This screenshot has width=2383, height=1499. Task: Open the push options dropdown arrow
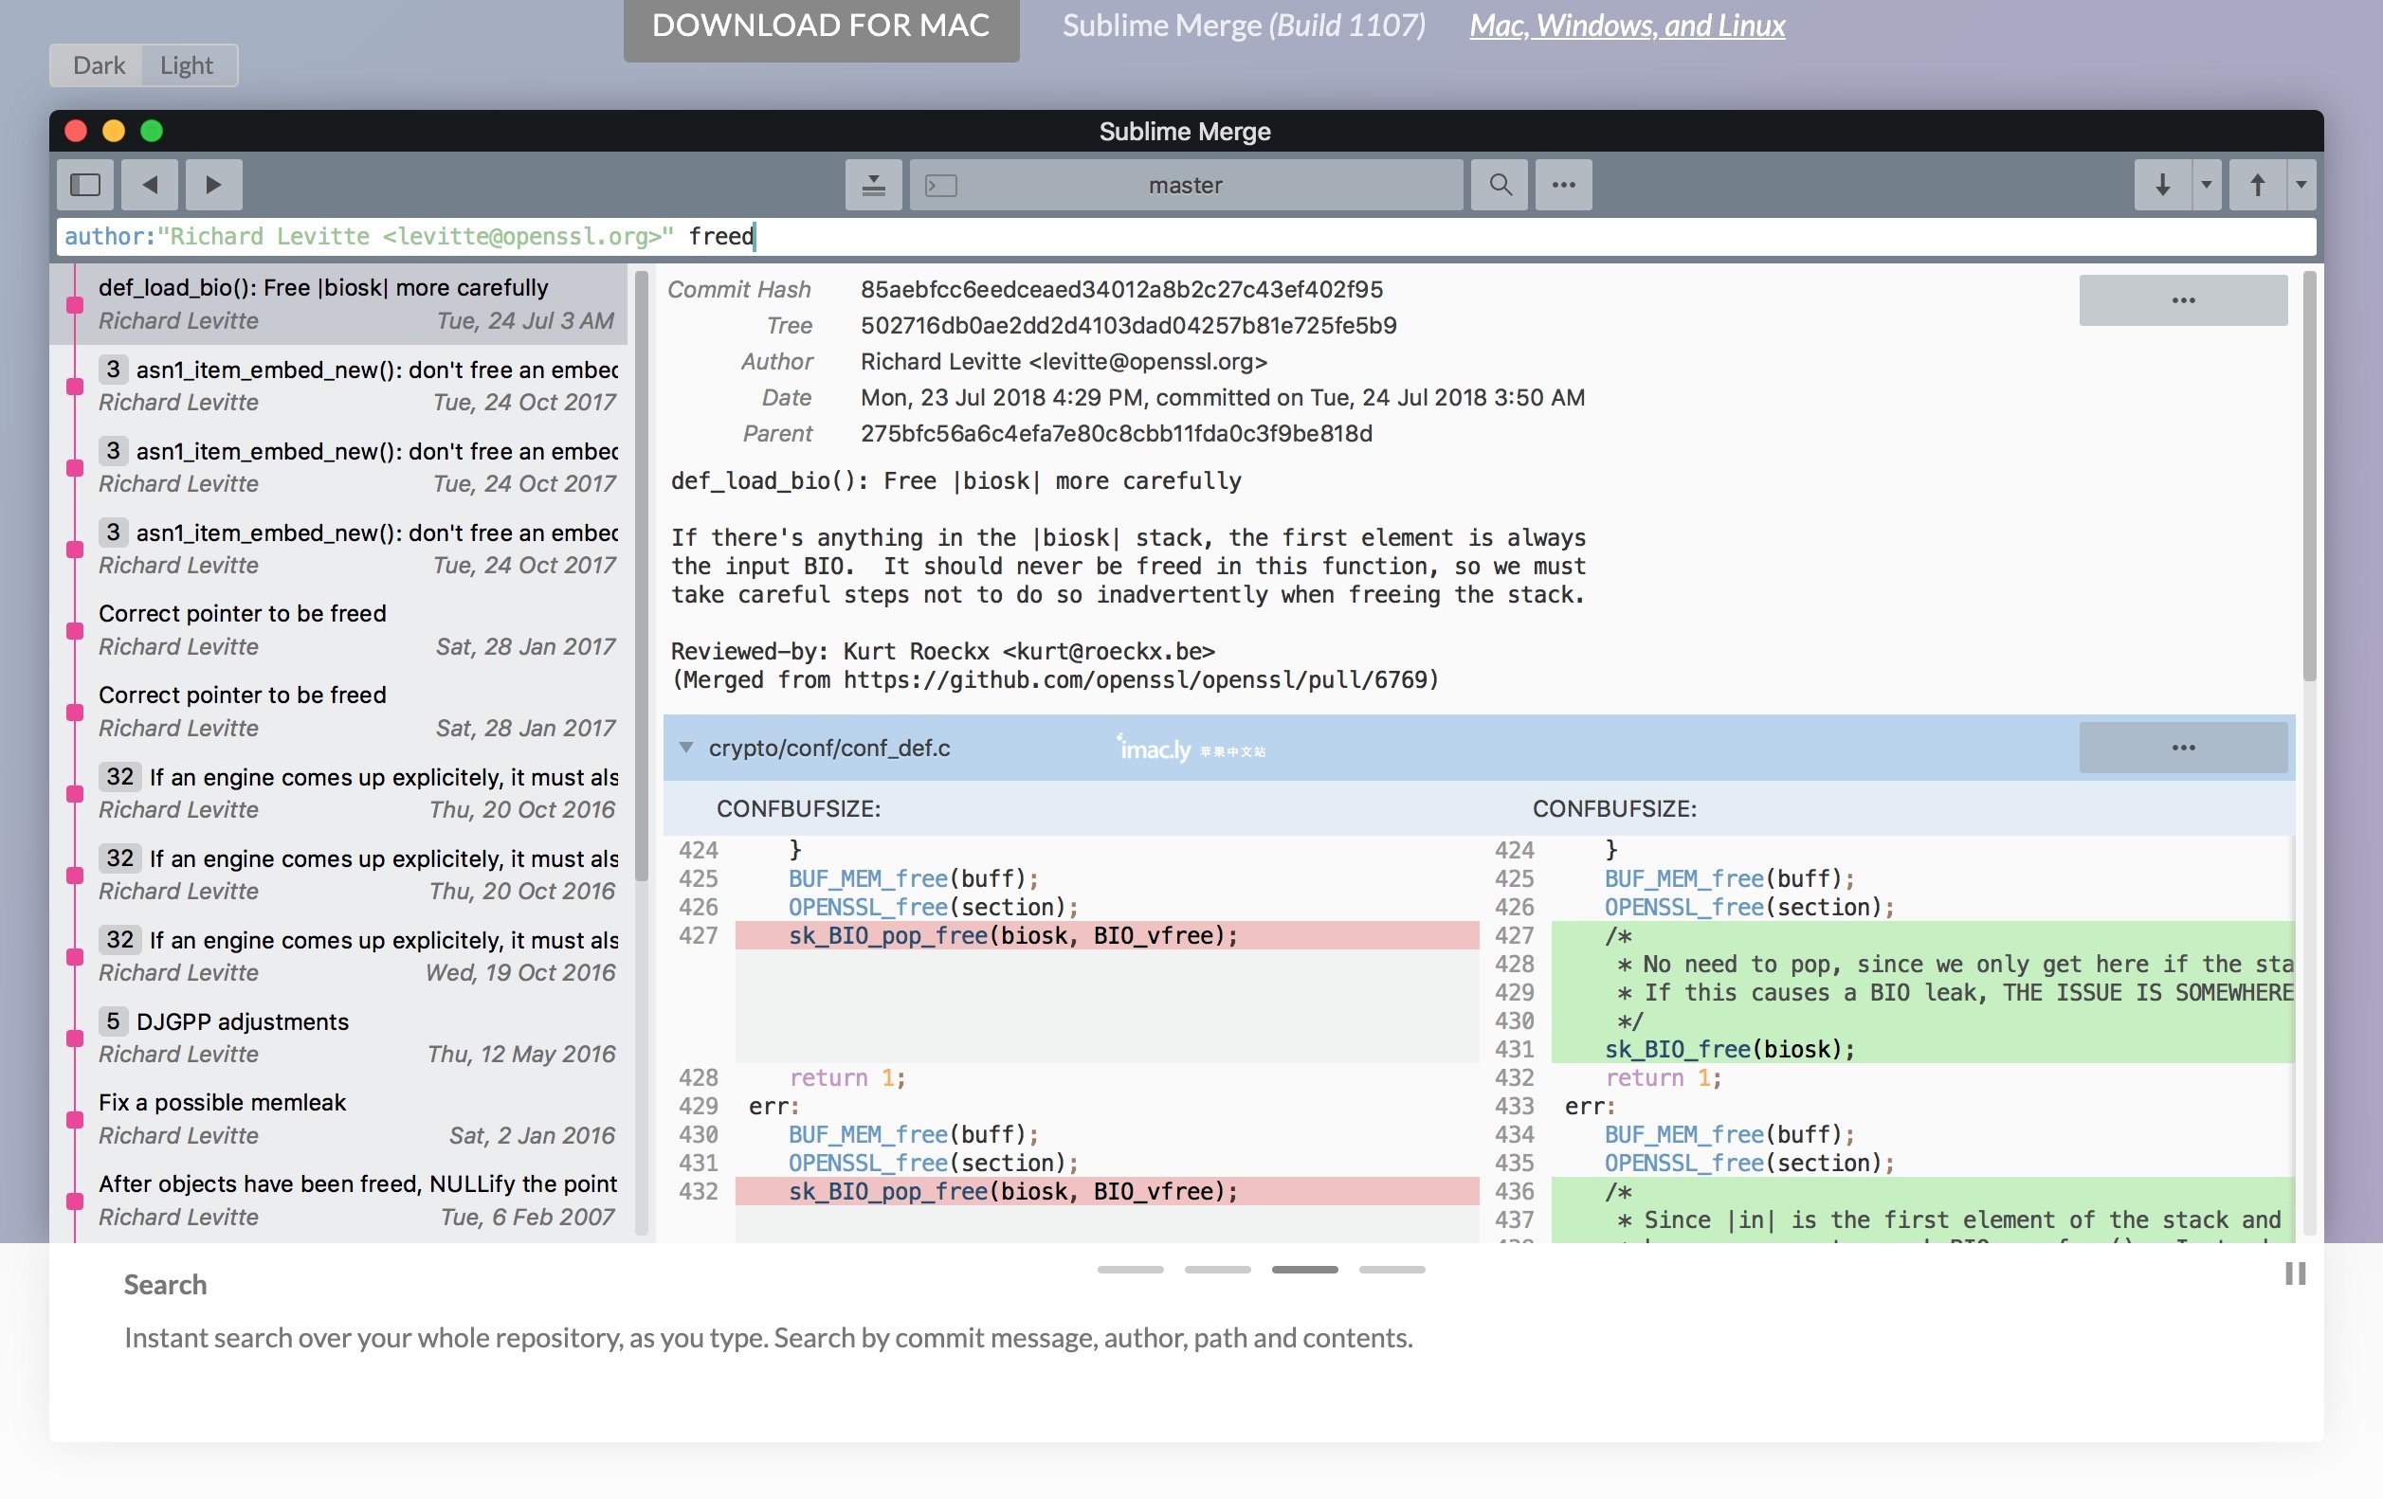click(x=2301, y=184)
